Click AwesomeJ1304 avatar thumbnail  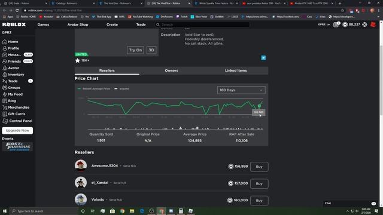81,166
